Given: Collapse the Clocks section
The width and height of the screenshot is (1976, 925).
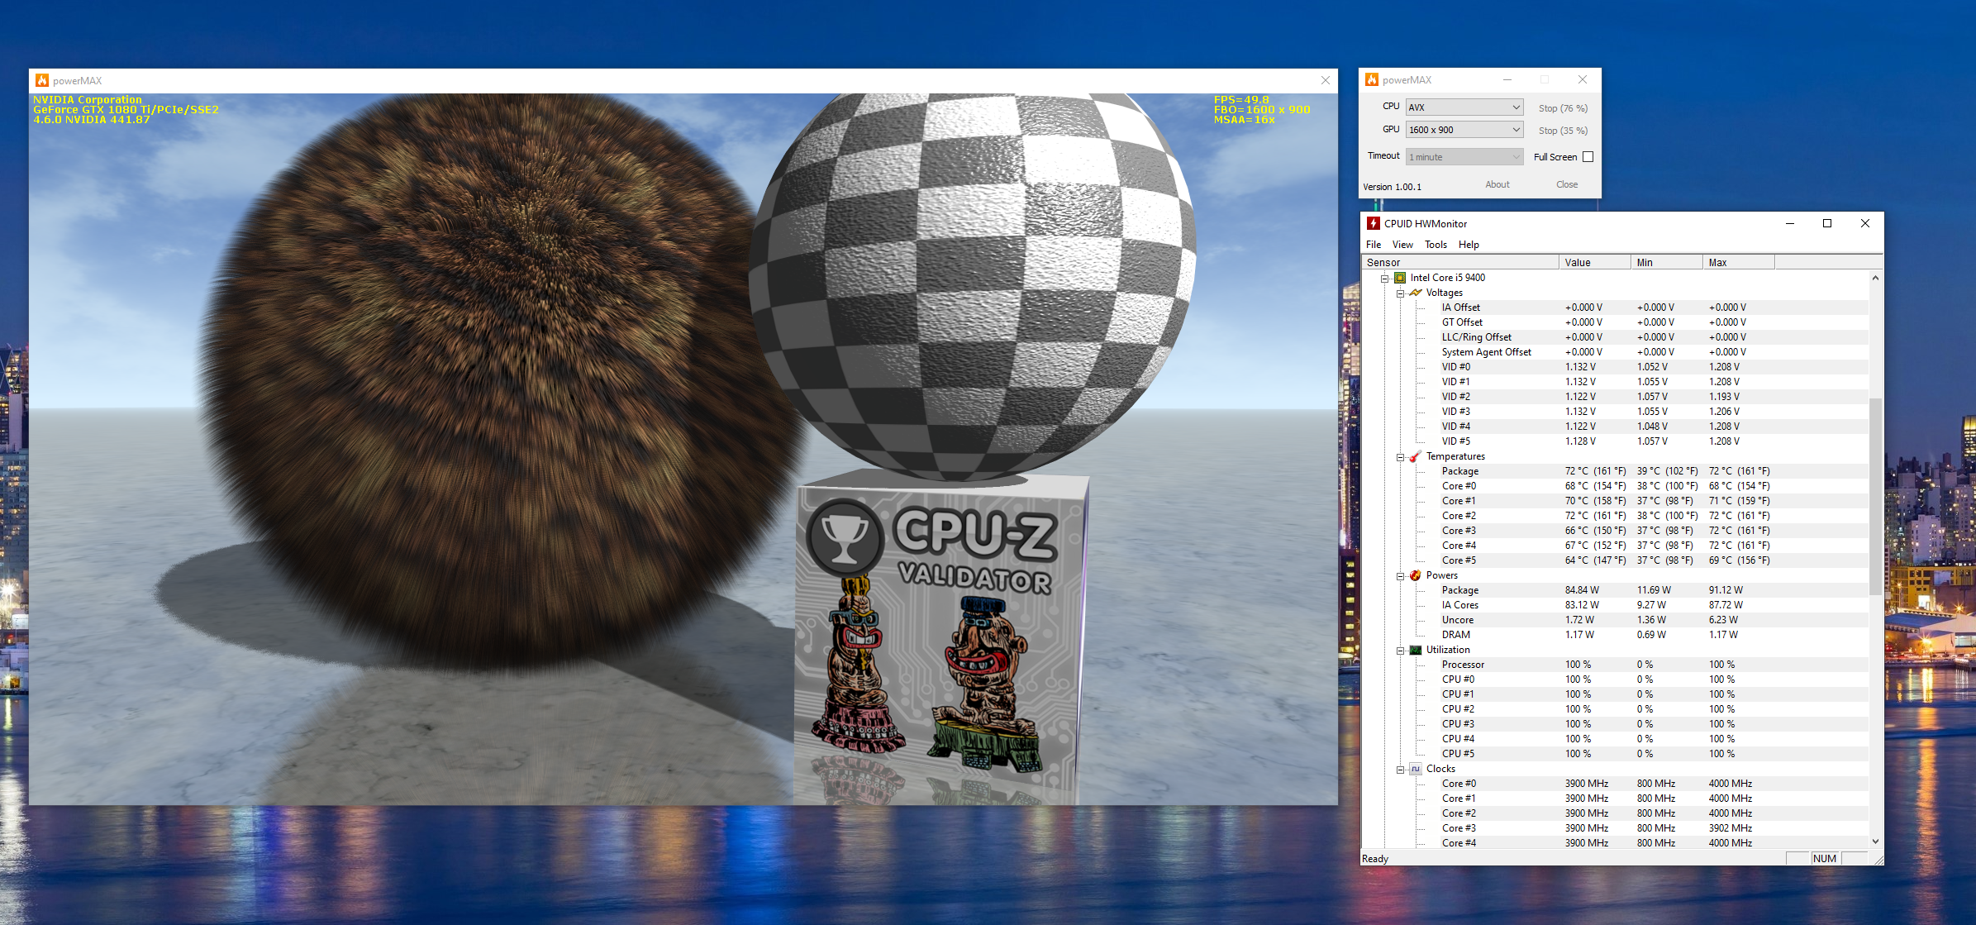Looking at the screenshot, I should (1401, 770).
